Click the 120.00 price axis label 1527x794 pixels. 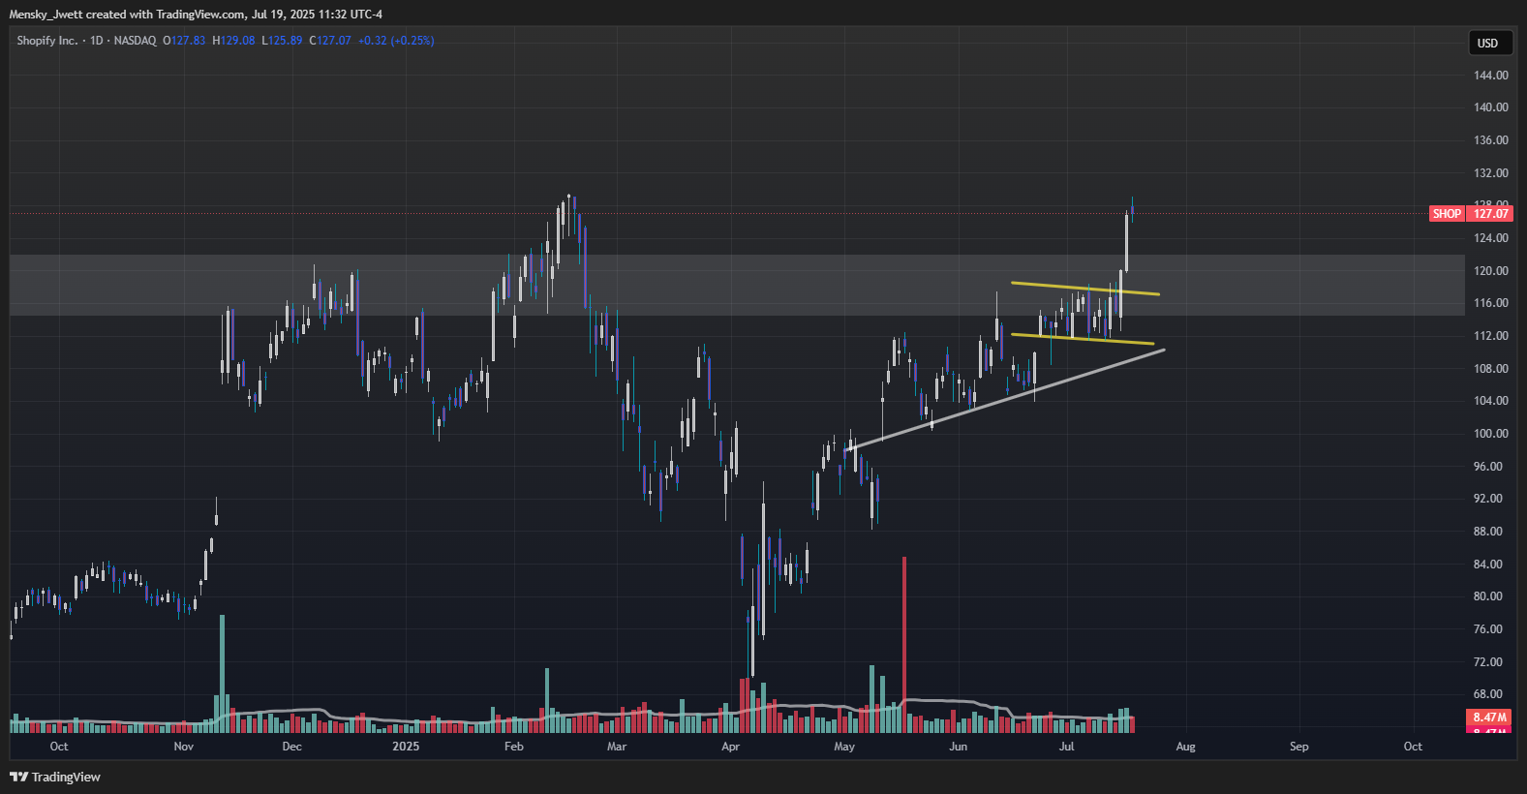[x=1490, y=271]
